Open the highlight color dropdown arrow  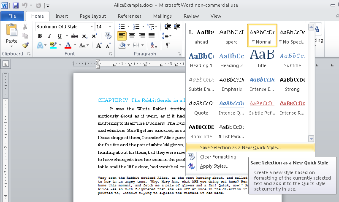(60, 45)
